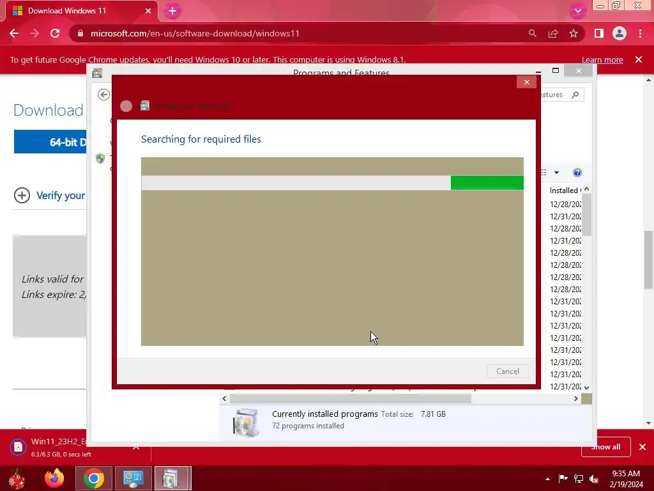
Task: Click the Chrome forward arrow button
Action: [x=34, y=33]
